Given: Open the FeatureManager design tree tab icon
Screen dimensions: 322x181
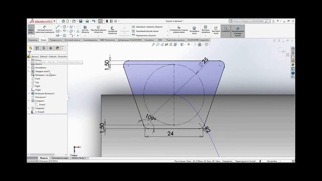Looking at the screenshot, I should click(x=31, y=48).
